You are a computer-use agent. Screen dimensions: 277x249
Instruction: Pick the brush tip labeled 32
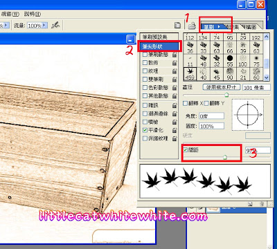(x=217, y=61)
